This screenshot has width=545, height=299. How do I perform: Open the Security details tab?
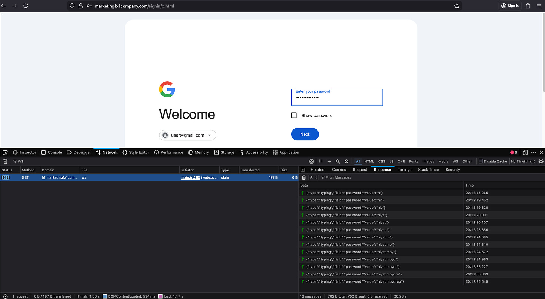click(453, 170)
